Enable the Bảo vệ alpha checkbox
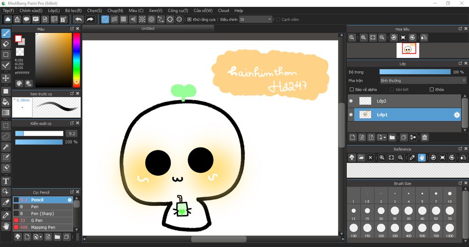 coord(352,90)
